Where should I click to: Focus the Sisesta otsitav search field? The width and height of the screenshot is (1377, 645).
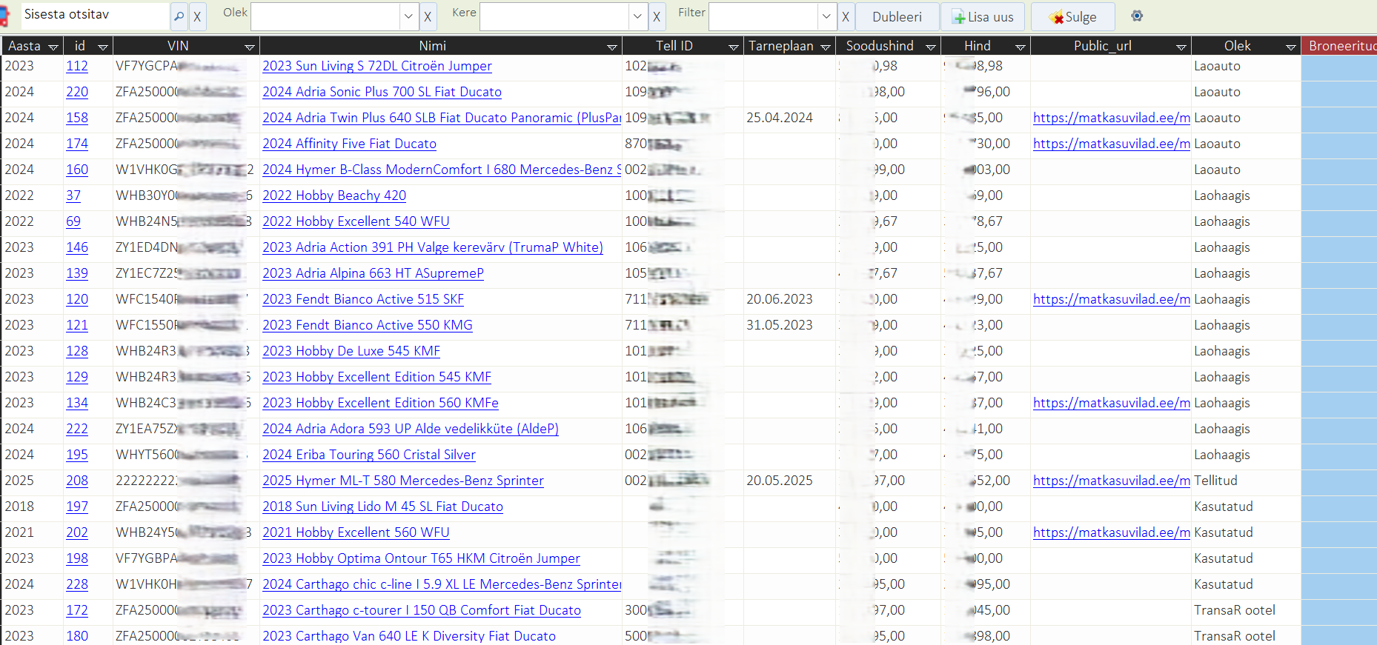[95, 15]
